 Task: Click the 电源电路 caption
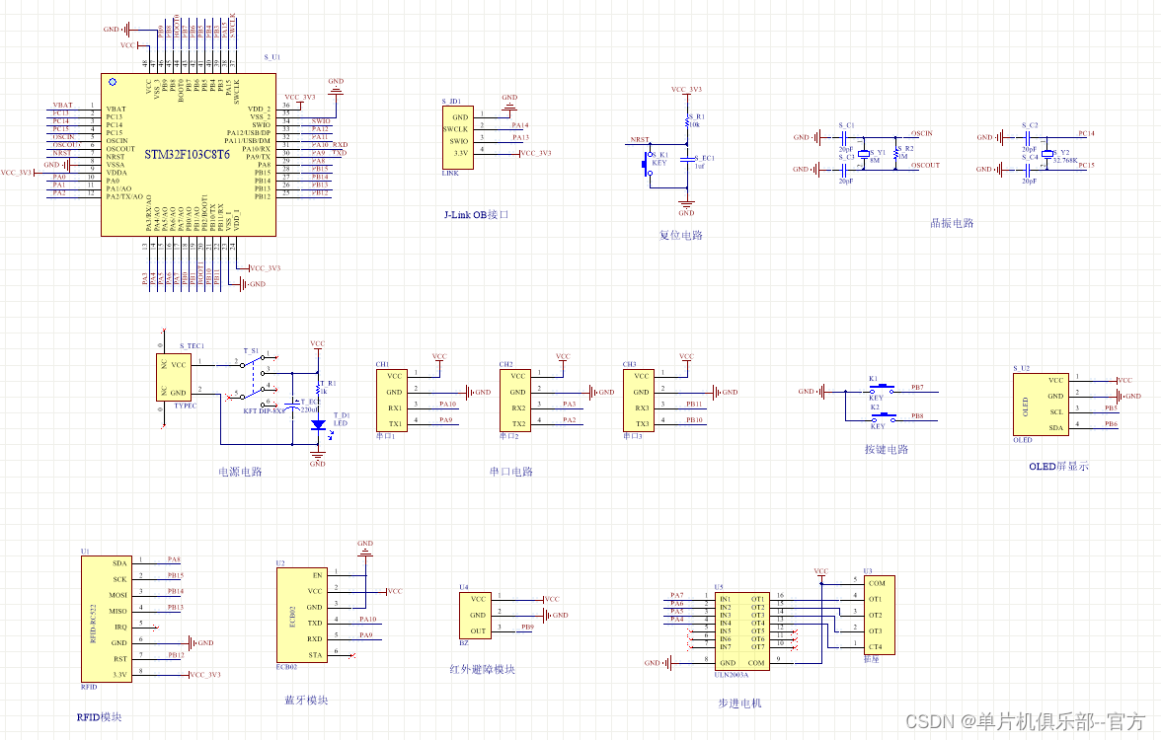240,472
